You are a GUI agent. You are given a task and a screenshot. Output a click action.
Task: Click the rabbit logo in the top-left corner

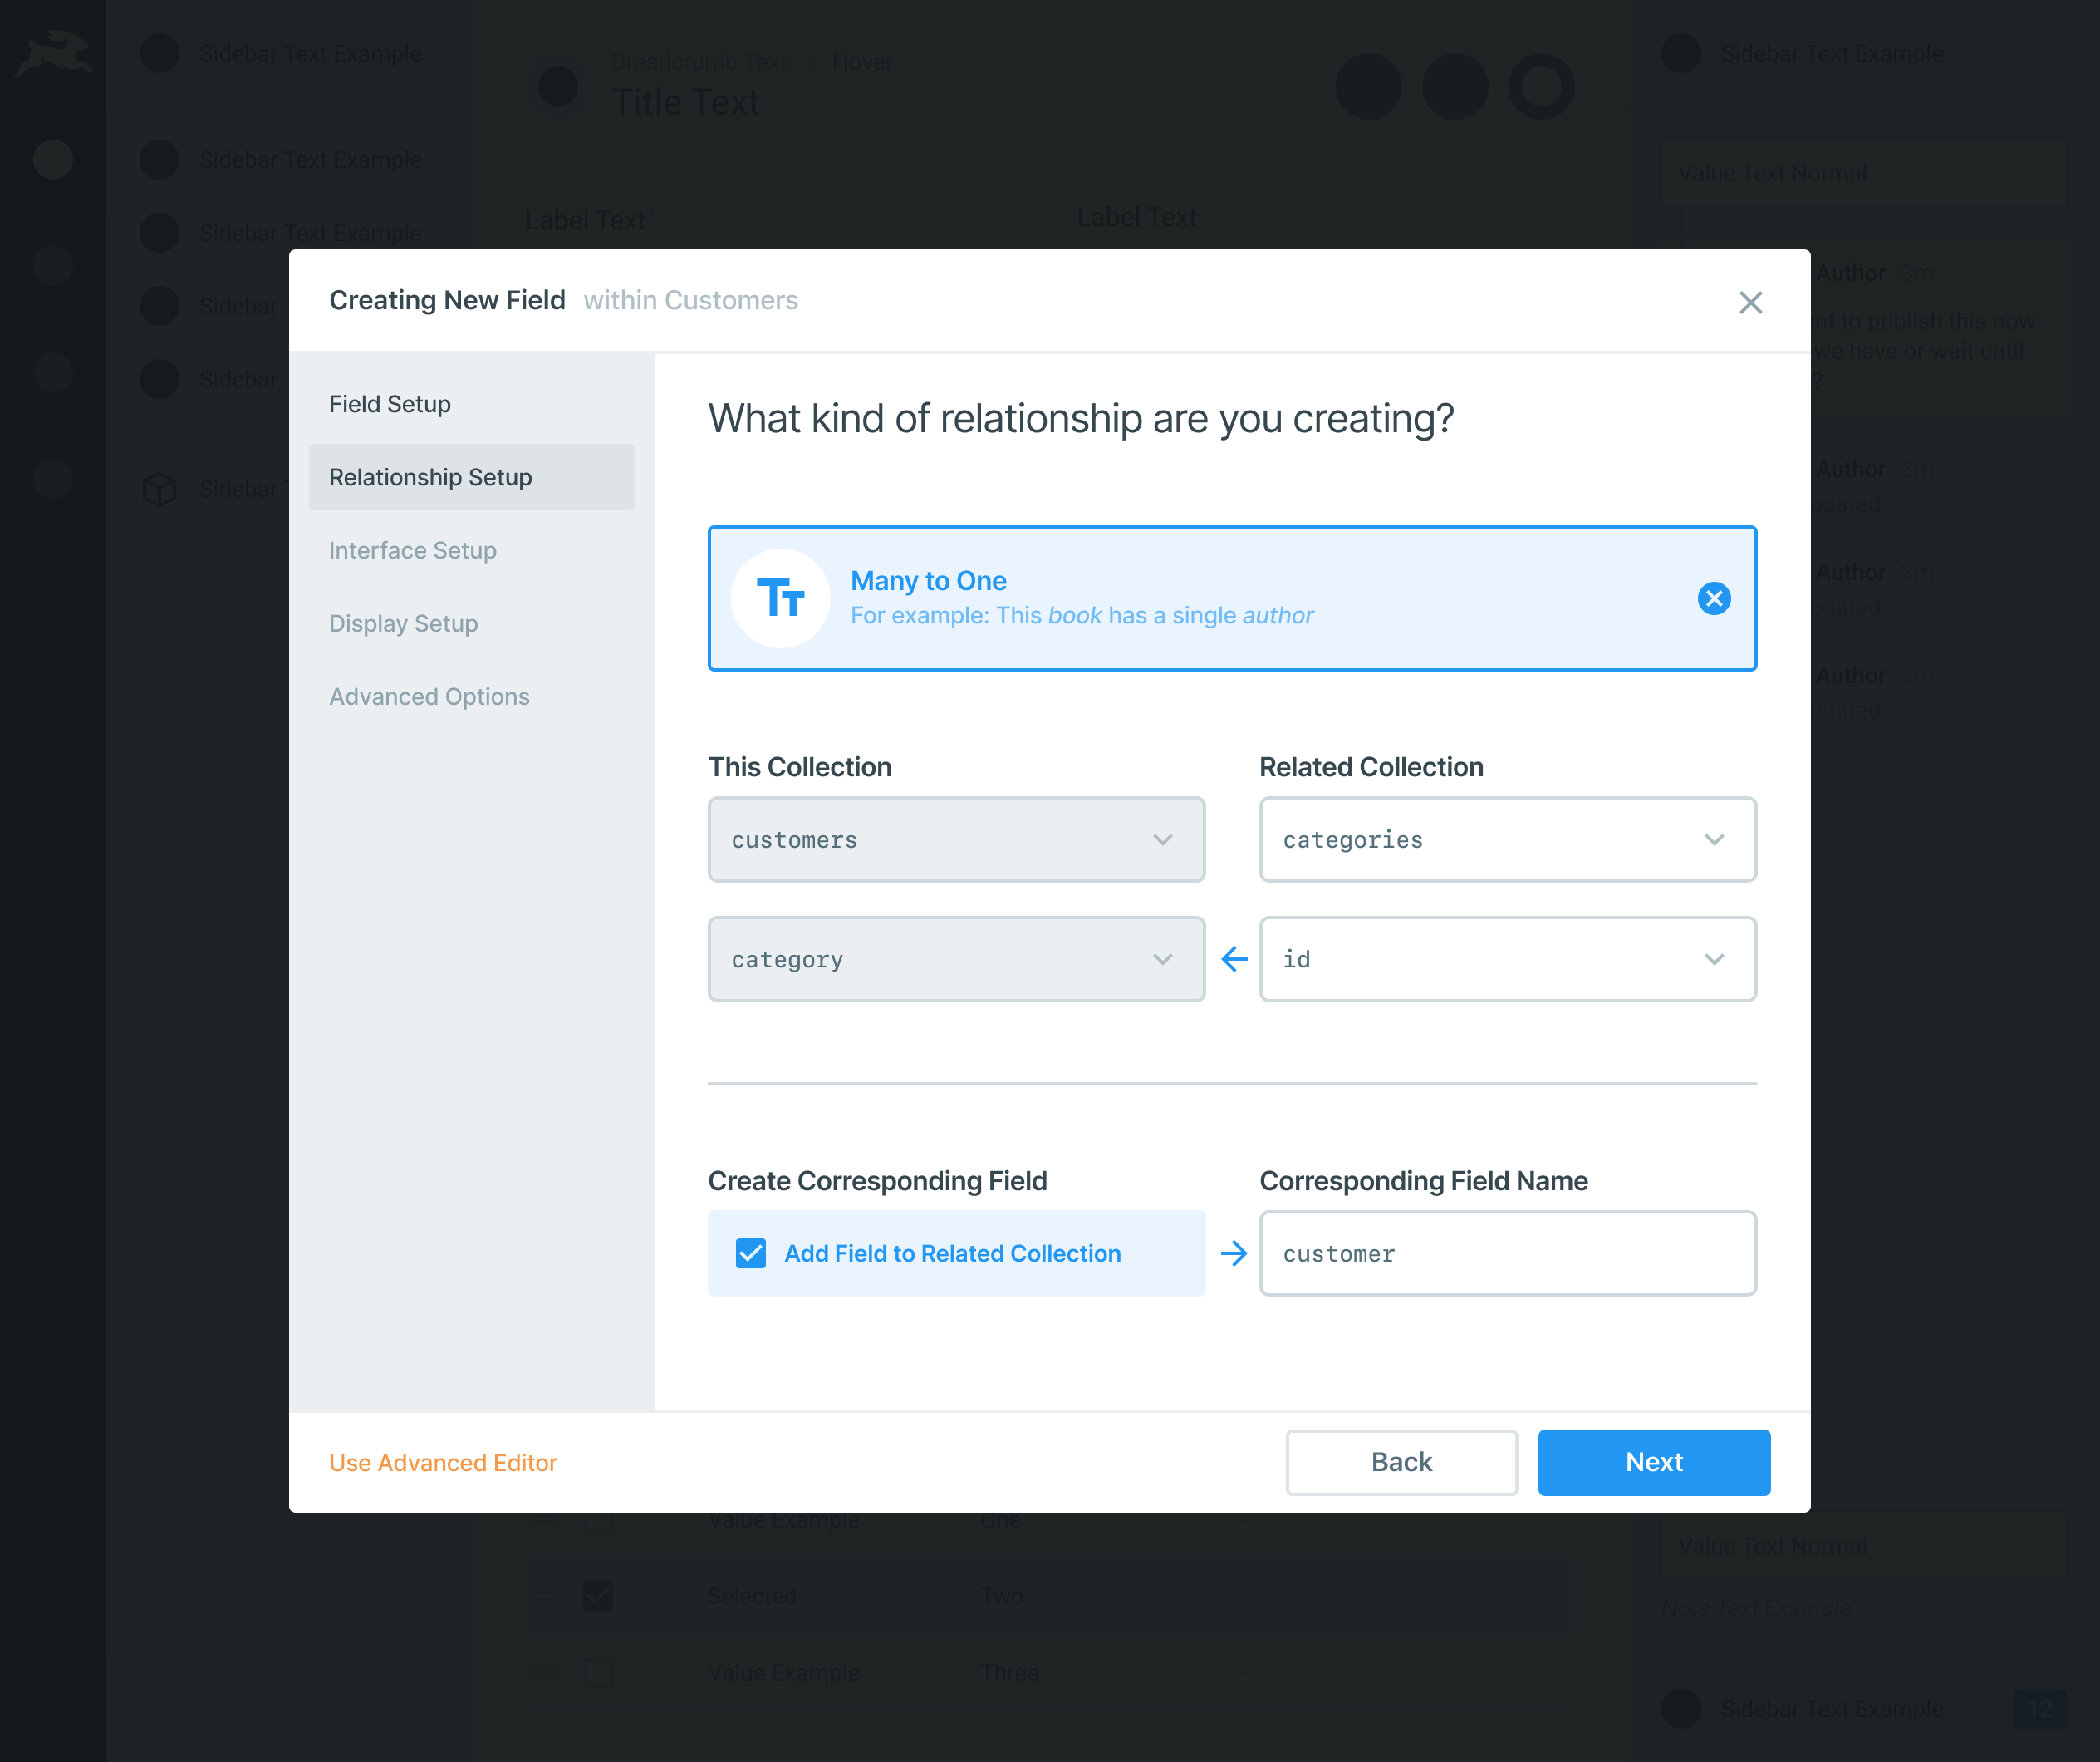(x=54, y=55)
